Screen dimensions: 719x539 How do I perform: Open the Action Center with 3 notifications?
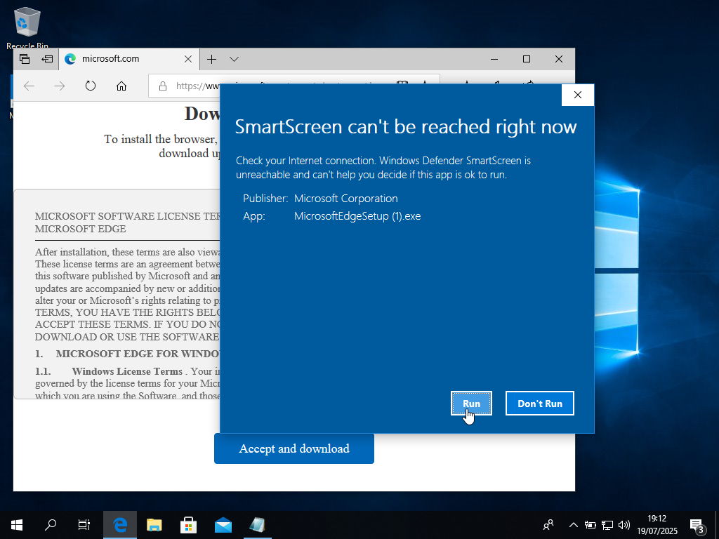click(x=697, y=525)
